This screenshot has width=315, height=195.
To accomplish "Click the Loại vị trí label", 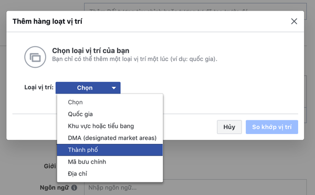I will click(x=39, y=87).
